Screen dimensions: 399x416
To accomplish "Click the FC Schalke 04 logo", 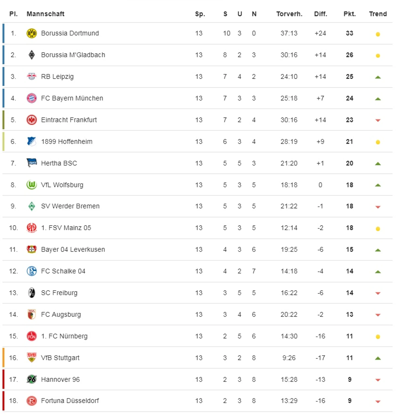I will coord(32,271).
